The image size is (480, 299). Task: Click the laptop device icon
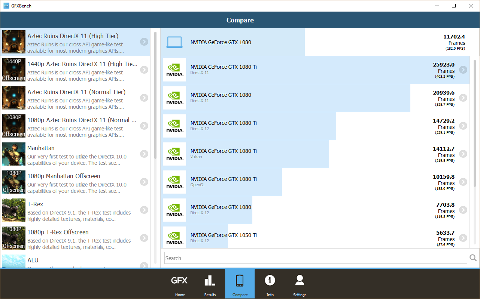[x=174, y=42]
